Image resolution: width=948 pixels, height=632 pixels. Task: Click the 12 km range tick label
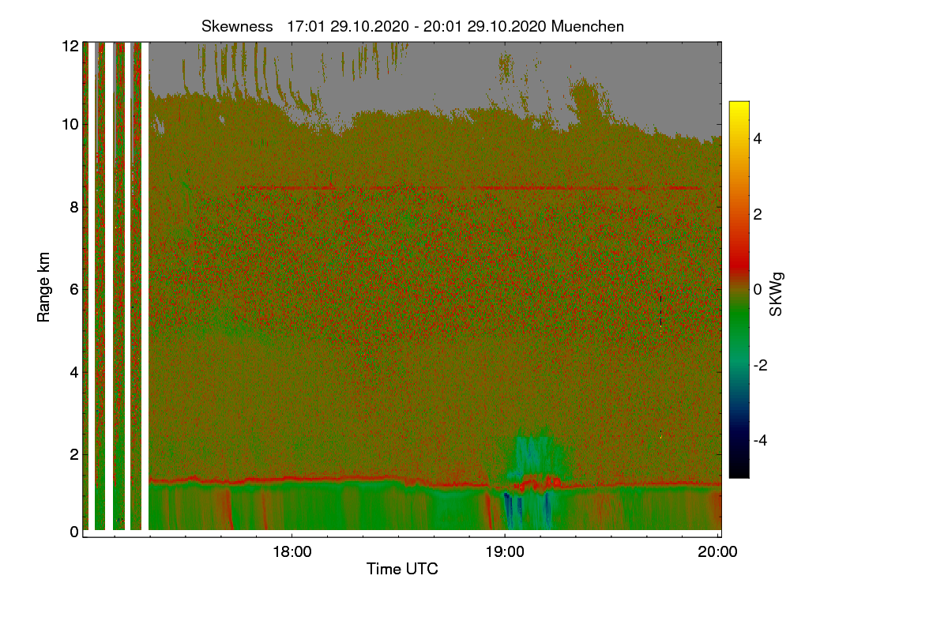click(70, 46)
